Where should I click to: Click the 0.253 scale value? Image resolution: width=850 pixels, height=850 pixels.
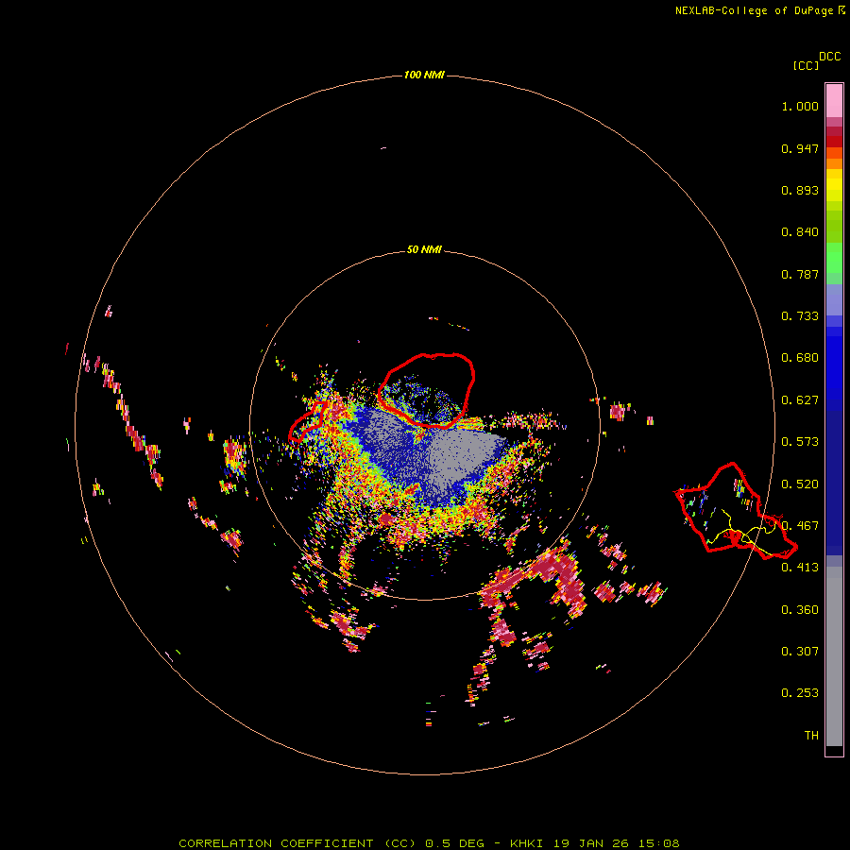tap(800, 693)
